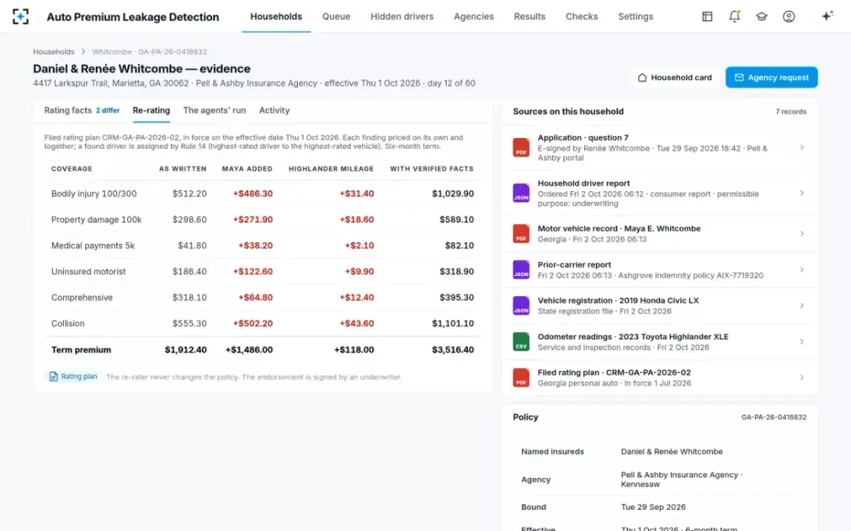Screen dimensions: 851x531
Task: Click the As Written column header
Action: click(183, 169)
